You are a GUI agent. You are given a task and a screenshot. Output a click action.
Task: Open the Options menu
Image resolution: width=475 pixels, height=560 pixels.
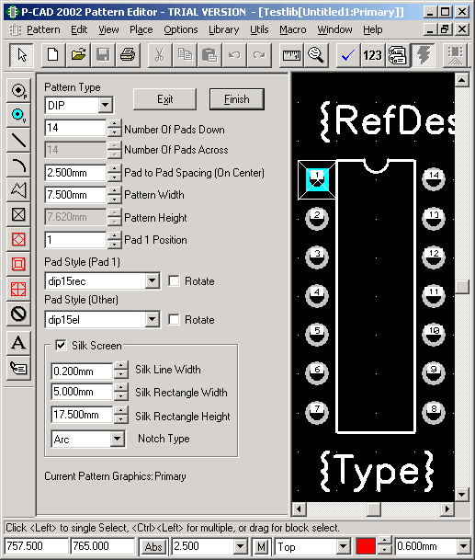click(x=181, y=29)
